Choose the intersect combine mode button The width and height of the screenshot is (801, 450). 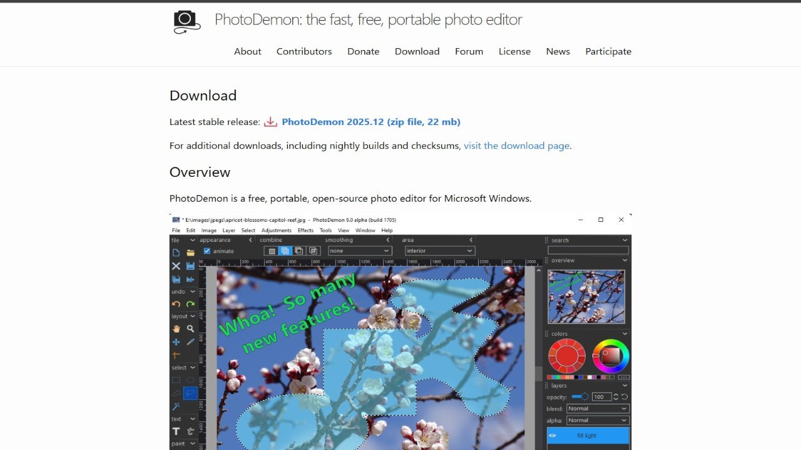tap(314, 251)
